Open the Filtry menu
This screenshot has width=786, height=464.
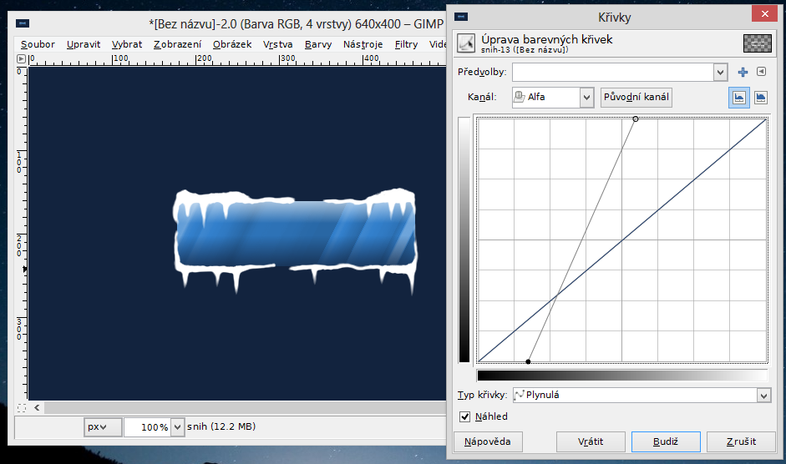406,44
